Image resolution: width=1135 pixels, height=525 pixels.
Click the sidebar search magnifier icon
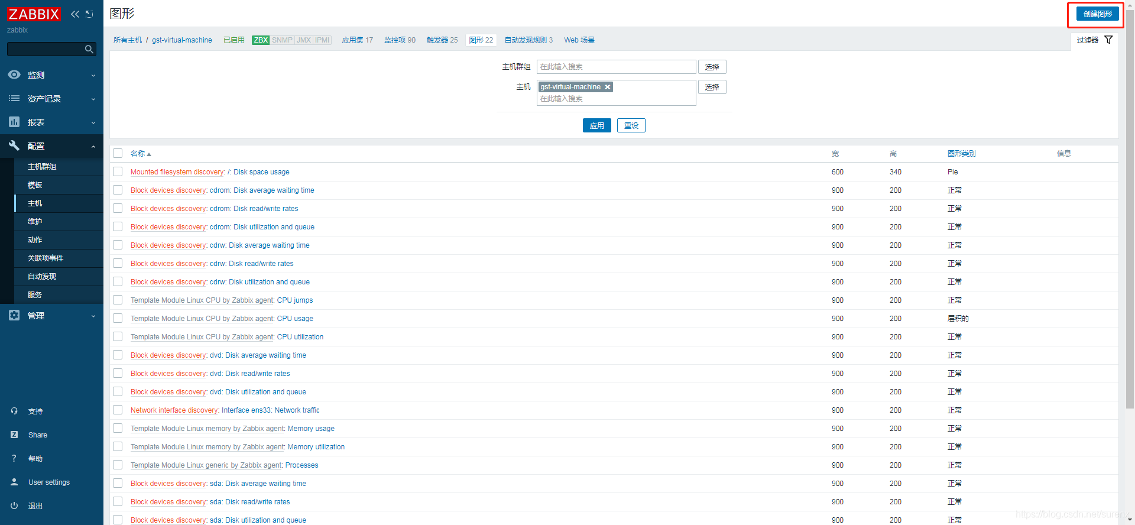[89, 49]
